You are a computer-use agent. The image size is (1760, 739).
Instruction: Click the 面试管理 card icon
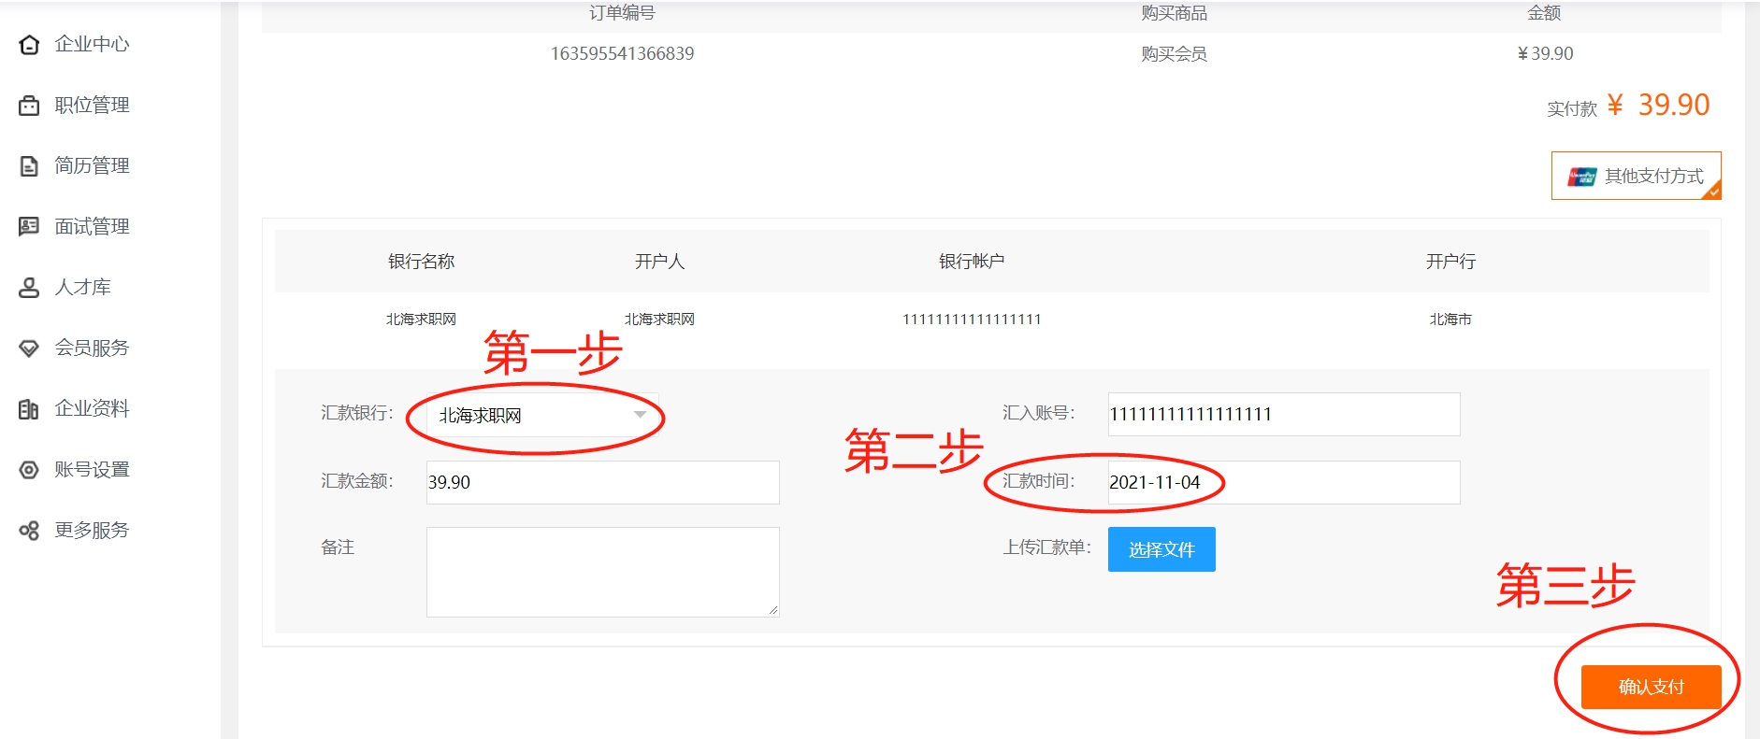coord(29,226)
